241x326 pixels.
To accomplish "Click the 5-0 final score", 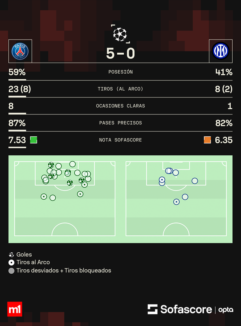I will click(120, 53).
